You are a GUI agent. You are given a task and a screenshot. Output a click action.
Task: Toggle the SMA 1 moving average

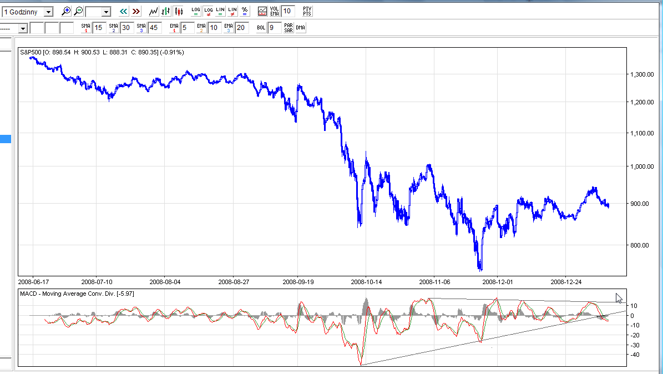coord(85,28)
